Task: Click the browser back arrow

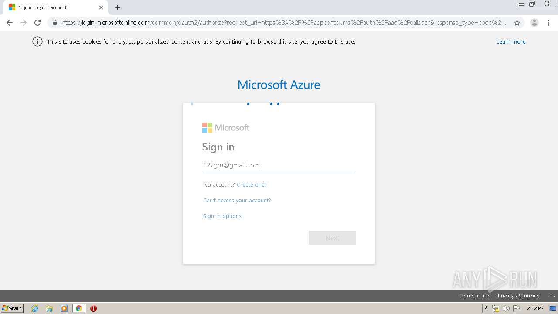Action: pyautogui.click(x=10, y=23)
